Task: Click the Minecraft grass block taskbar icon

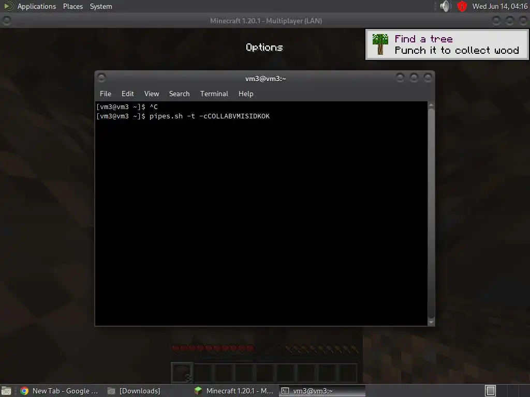Action: [198, 391]
